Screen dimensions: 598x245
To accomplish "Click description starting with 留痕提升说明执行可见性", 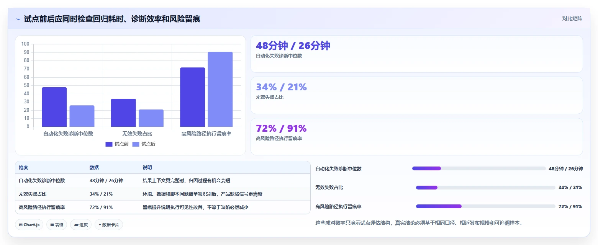I will [x=196, y=207].
